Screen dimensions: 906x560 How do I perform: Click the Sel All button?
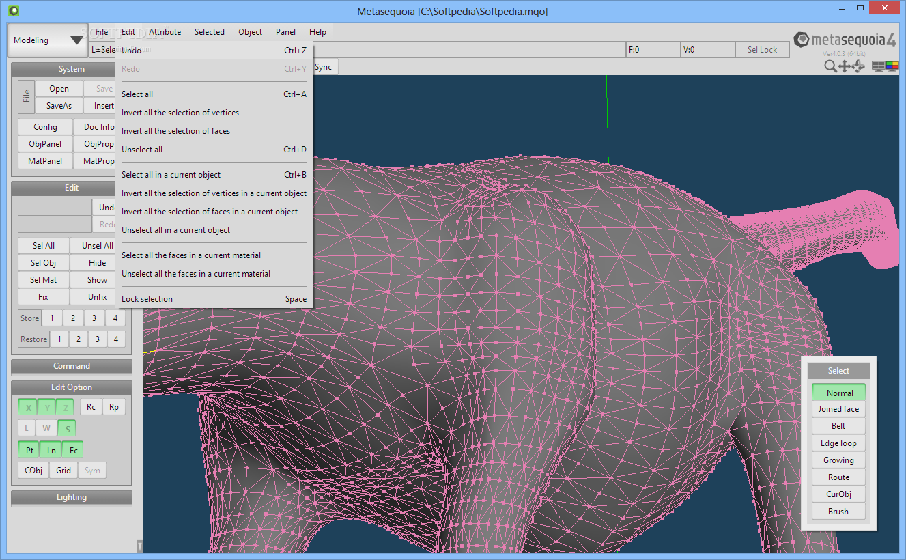(x=44, y=246)
